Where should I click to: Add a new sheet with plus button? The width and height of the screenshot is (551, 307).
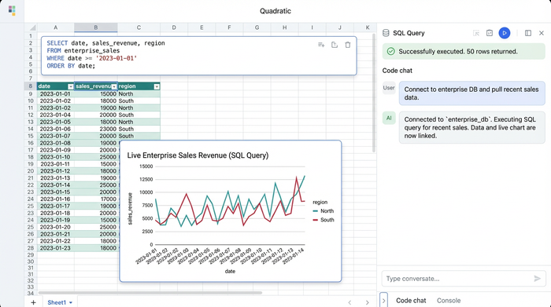[33, 302]
